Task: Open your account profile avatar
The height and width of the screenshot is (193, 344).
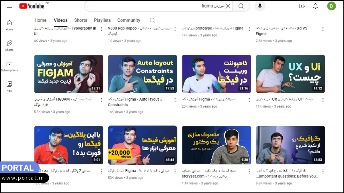Action: tap(331, 6)
